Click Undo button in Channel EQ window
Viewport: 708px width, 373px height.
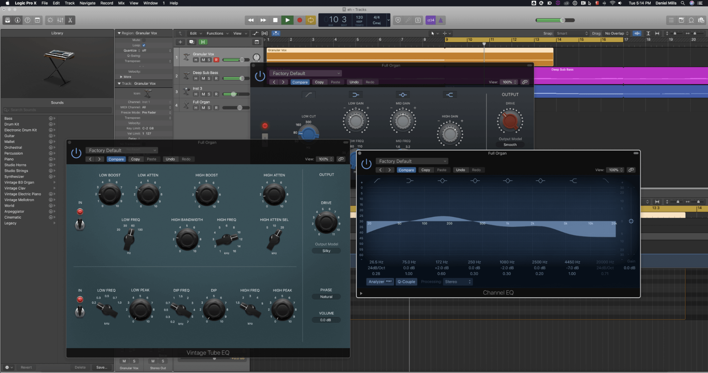pos(460,170)
